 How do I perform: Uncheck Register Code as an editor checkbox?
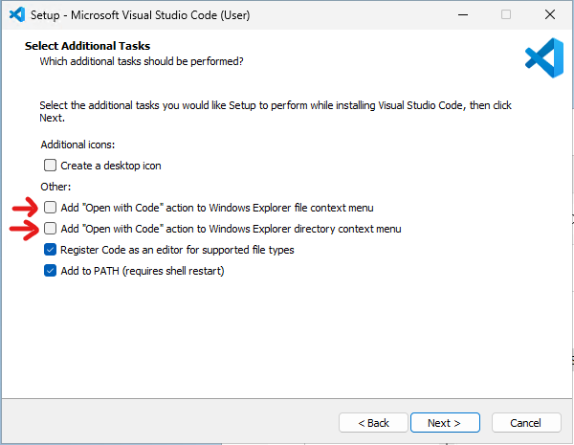50,250
